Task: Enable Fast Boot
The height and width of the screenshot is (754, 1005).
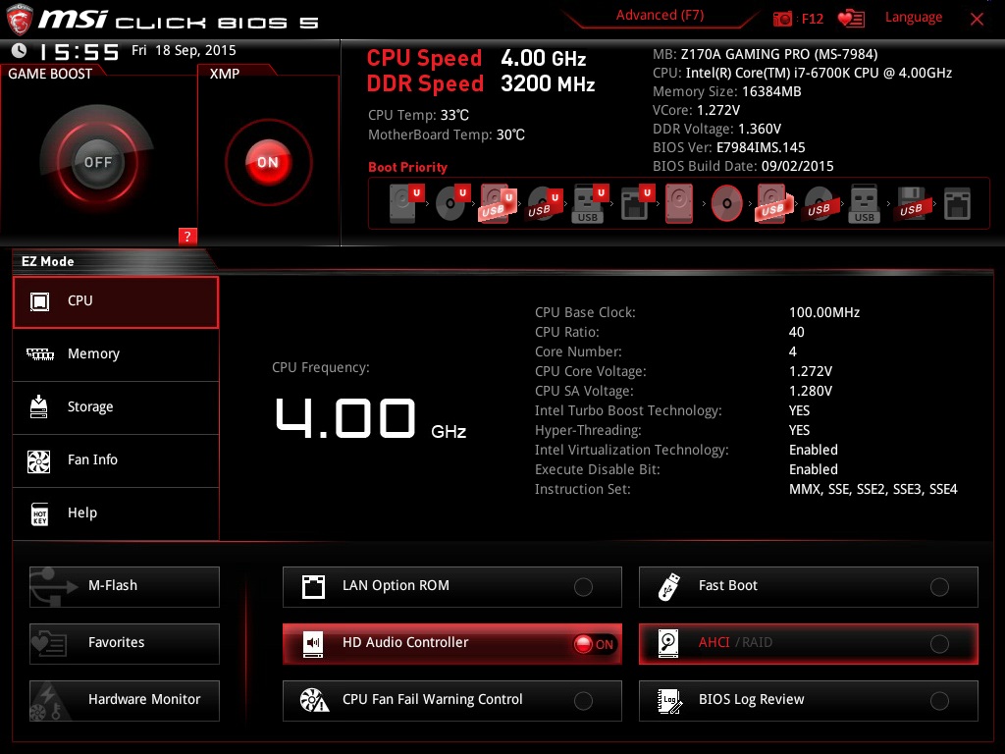Action: [809, 586]
